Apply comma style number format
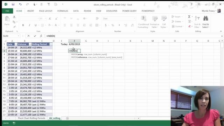Image resolution: width=224 pixels, height=126 pixels. point(119,25)
